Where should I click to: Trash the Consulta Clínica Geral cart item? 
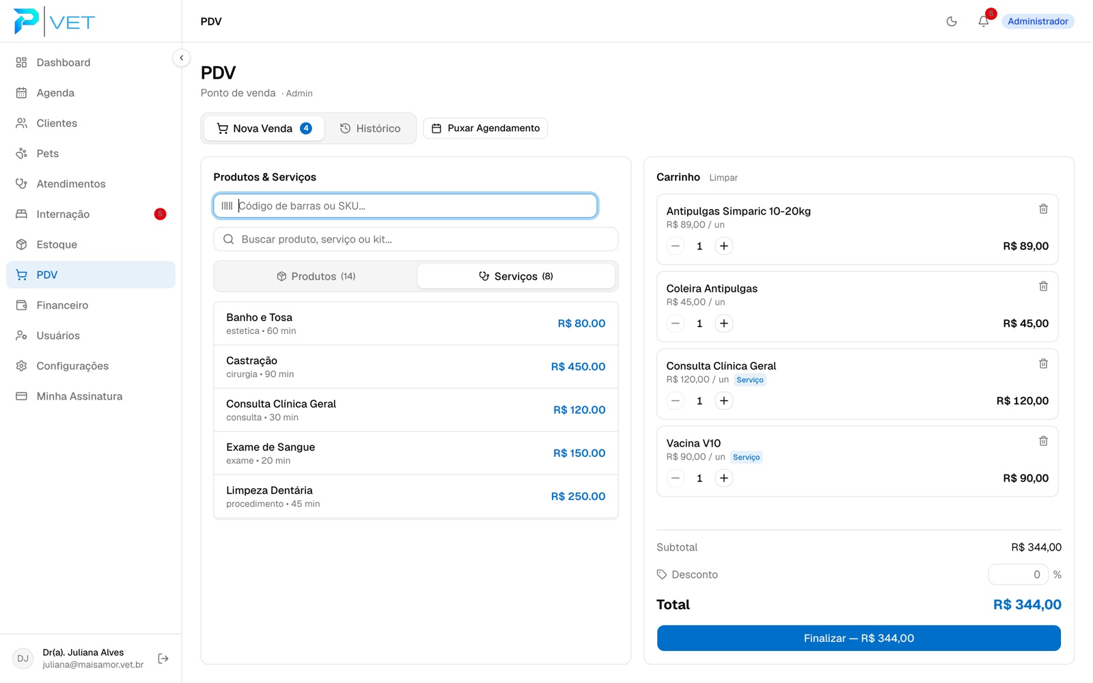coord(1043,363)
